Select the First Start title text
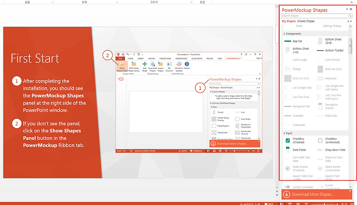Screen dimensions: 357x205 pos(35,59)
